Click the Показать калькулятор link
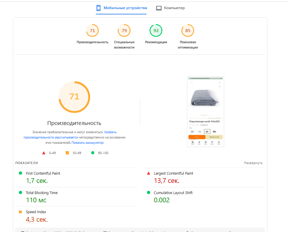 88,143
